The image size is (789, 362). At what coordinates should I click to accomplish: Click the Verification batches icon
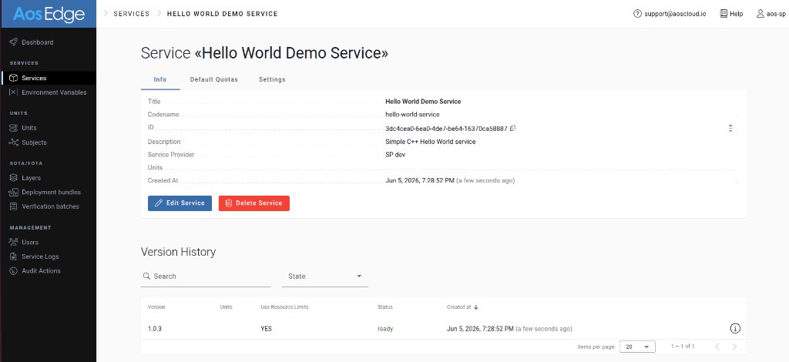[x=14, y=206]
